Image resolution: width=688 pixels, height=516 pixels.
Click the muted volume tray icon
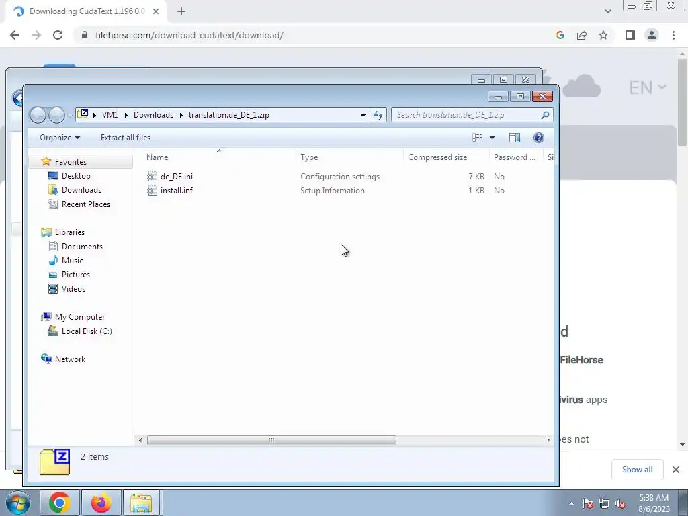[x=620, y=503]
